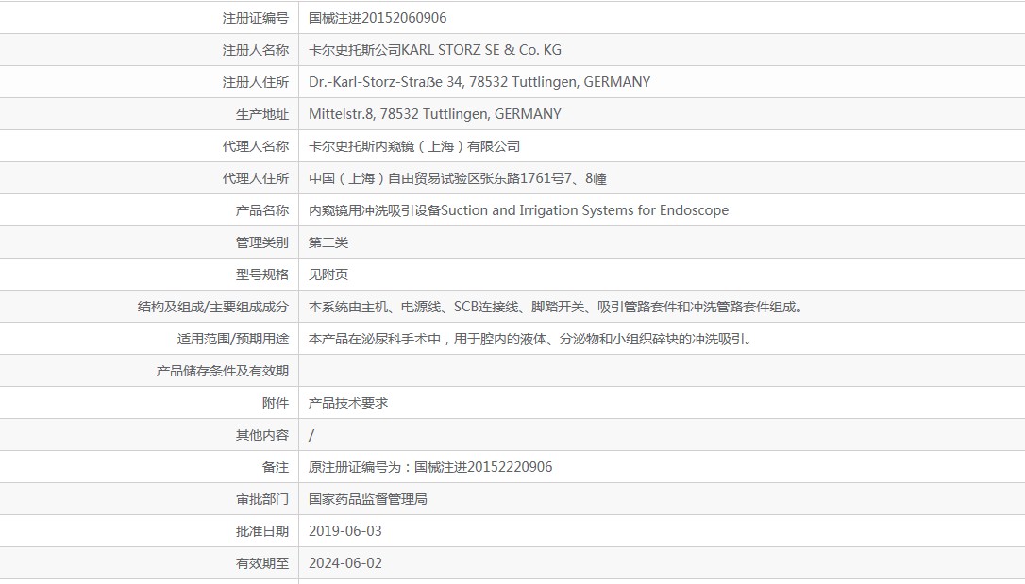
Task: Select the 型号规格 label
Action: click(x=262, y=274)
